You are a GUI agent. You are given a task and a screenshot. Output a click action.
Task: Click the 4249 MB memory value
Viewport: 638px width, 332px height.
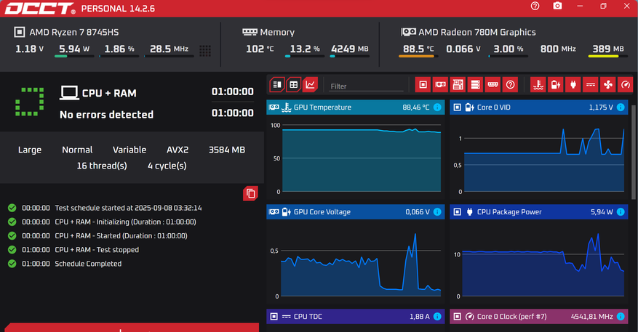349,49
